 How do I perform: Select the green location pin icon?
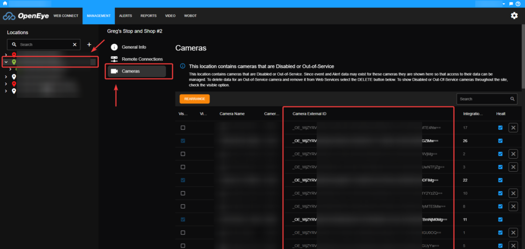[14, 62]
